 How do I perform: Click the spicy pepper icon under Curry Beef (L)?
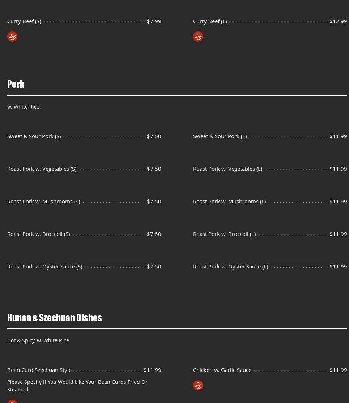pyautogui.click(x=198, y=37)
